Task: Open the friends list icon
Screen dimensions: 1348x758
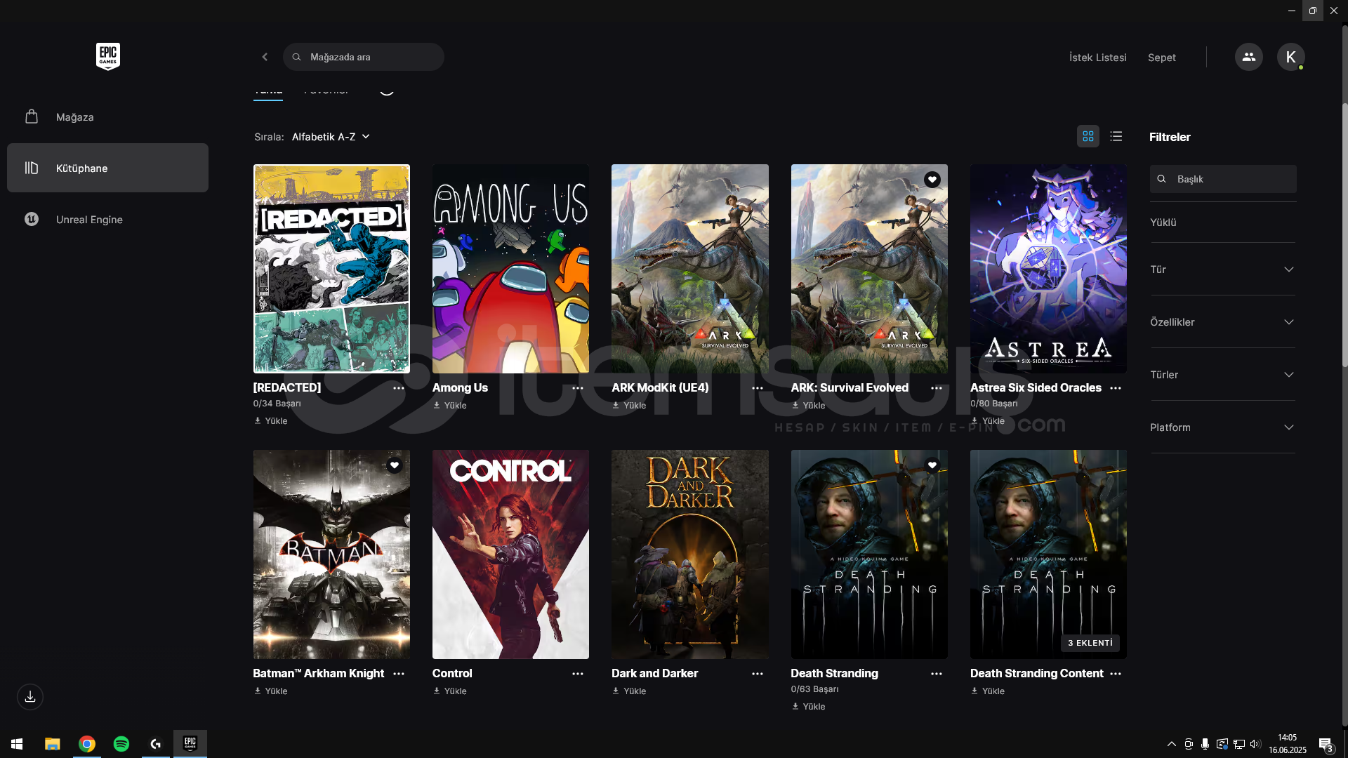Action: tap(1248, 57)
